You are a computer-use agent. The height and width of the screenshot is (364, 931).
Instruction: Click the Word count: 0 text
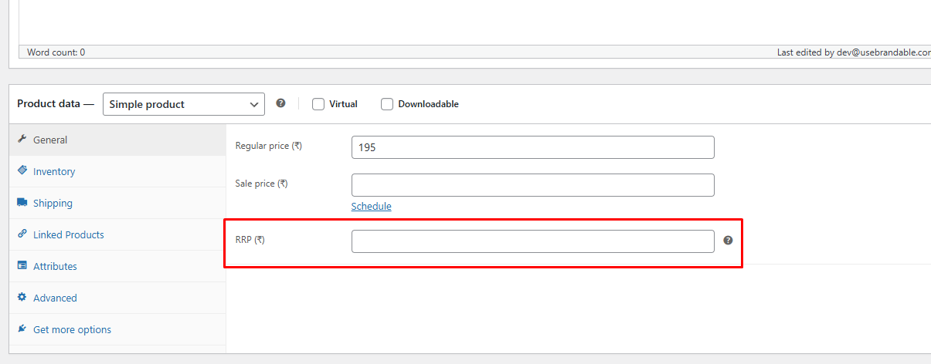pyautogui.click(x=56, y=52)
